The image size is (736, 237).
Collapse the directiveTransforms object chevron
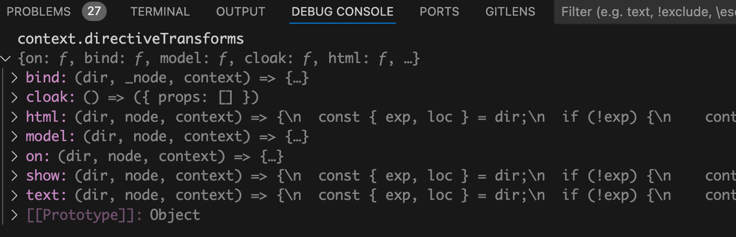[6, 58]
